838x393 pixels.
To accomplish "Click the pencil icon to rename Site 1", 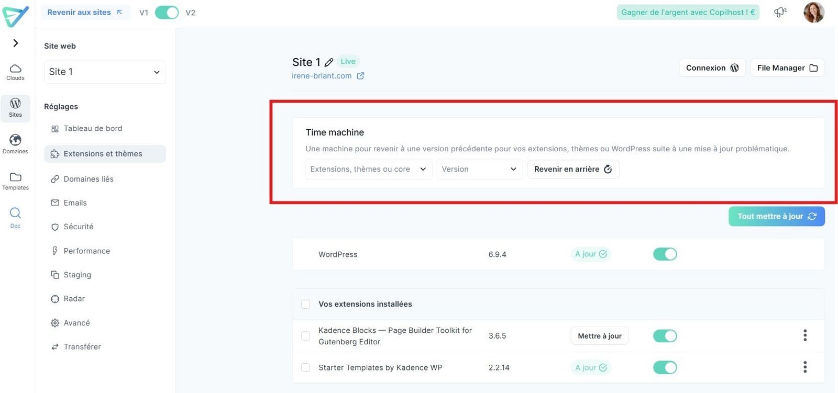I will click(x=329, y=62).
